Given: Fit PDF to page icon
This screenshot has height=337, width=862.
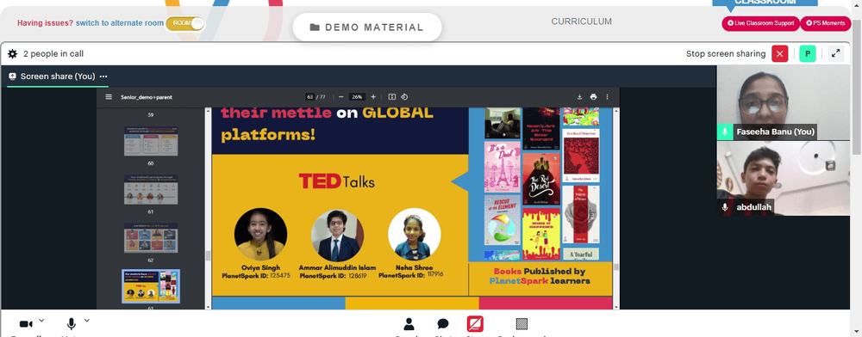Looking at the screenshot, I should [x=392, y=97].
